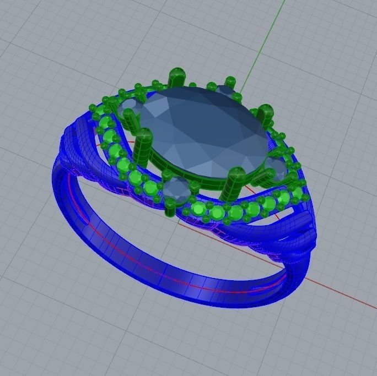Select the tall green prong behind the oval gem

177,77
